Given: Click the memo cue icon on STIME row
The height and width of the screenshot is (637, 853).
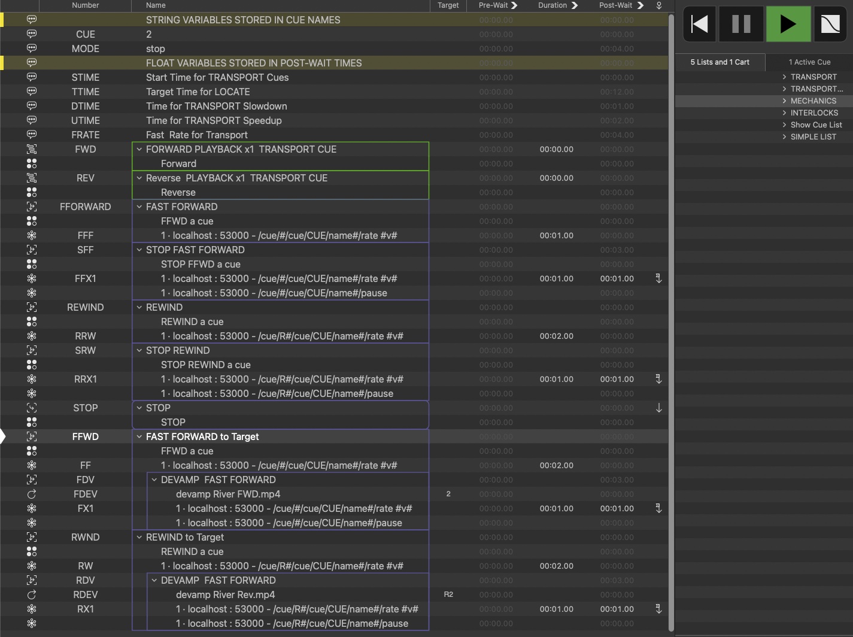Looking at the screenshot, I should (32, 77).
